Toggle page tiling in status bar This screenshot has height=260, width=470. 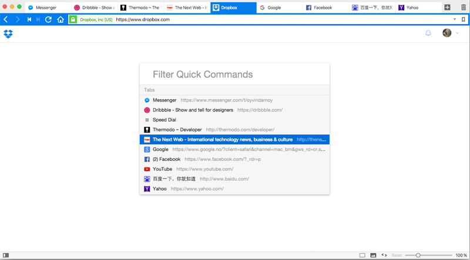pos(362,255)
